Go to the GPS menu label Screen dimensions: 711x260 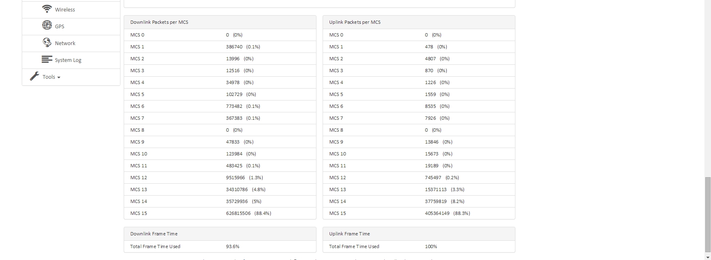pos(60,27)
